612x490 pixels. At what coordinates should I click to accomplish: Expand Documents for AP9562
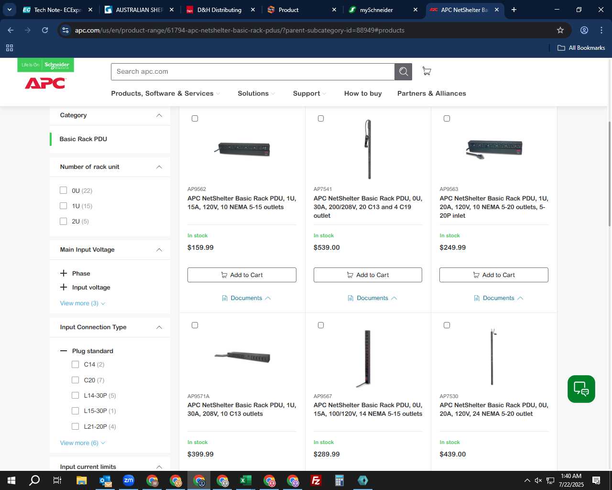click(246, 298)
